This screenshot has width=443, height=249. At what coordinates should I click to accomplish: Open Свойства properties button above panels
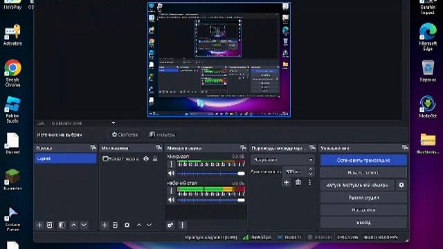pyautogui.click(x=125, y=135)
